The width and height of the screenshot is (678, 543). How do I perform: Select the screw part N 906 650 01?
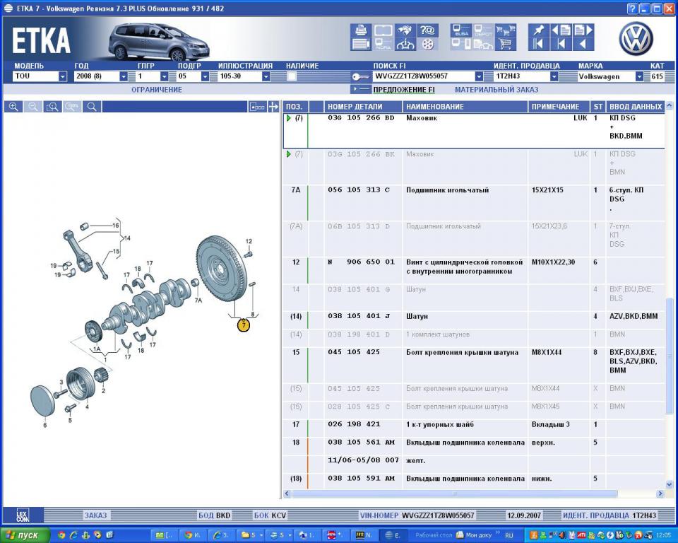(361, 262)
